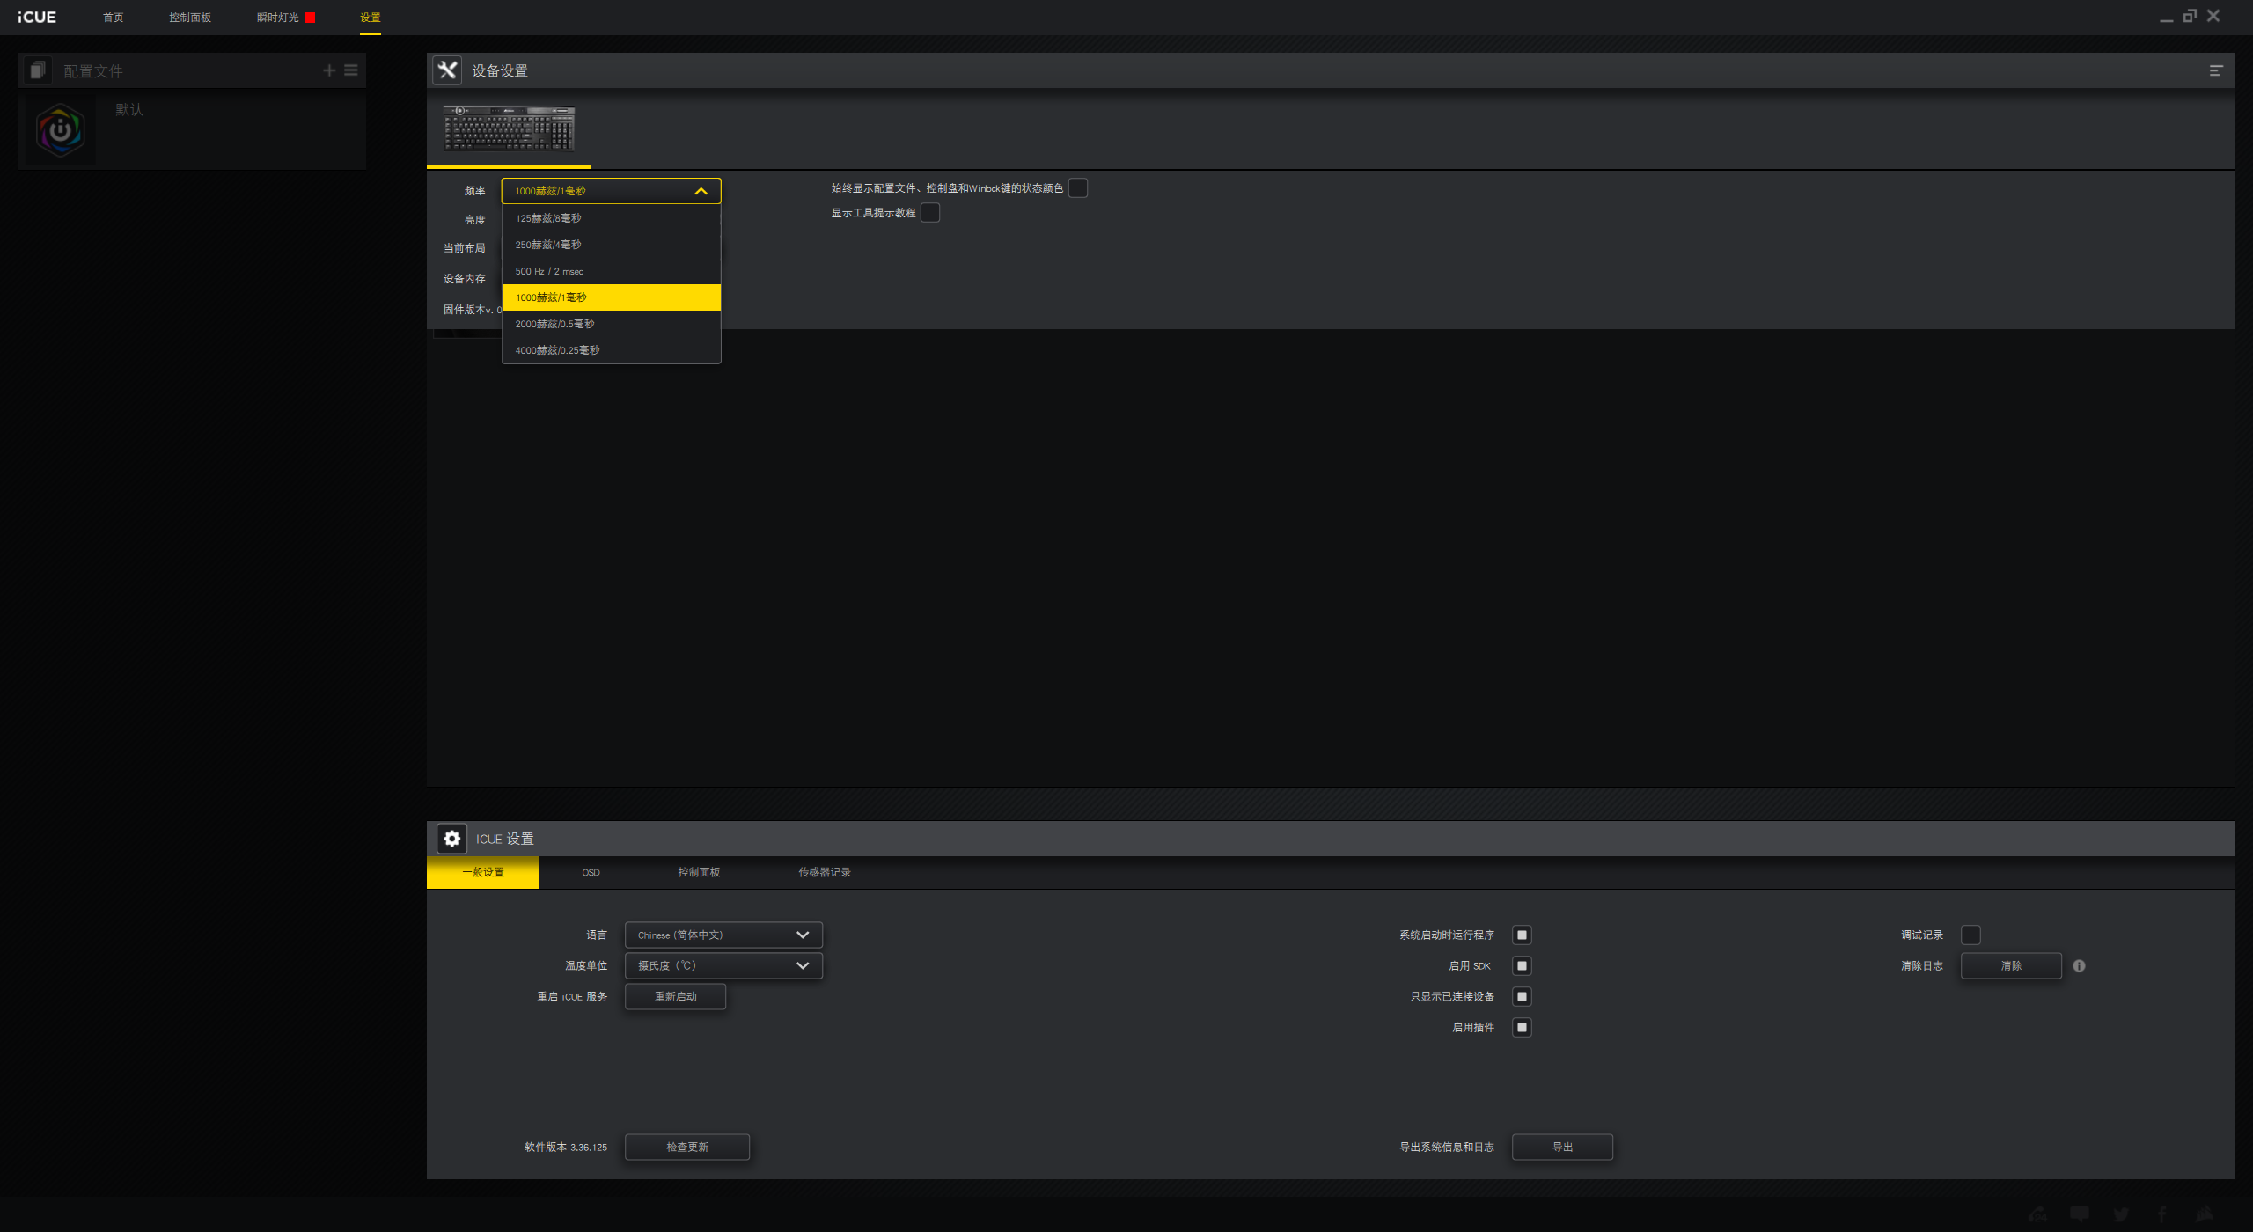2253x1232 pixels.
Task: Click the 重新启动 restart service button
Action: point(675,996)
